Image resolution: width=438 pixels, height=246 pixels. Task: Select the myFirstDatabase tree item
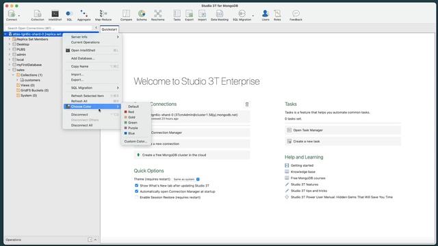[x=29, y=65]
